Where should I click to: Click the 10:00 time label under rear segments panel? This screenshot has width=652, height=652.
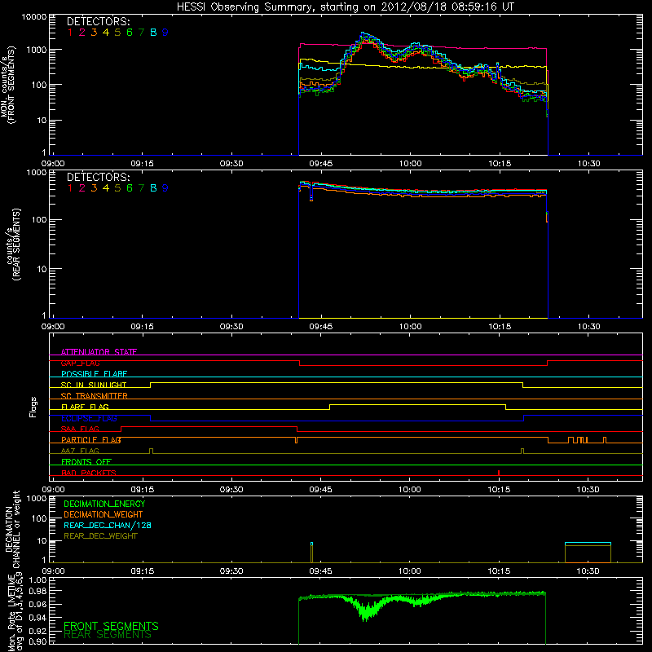click(410, 327)
